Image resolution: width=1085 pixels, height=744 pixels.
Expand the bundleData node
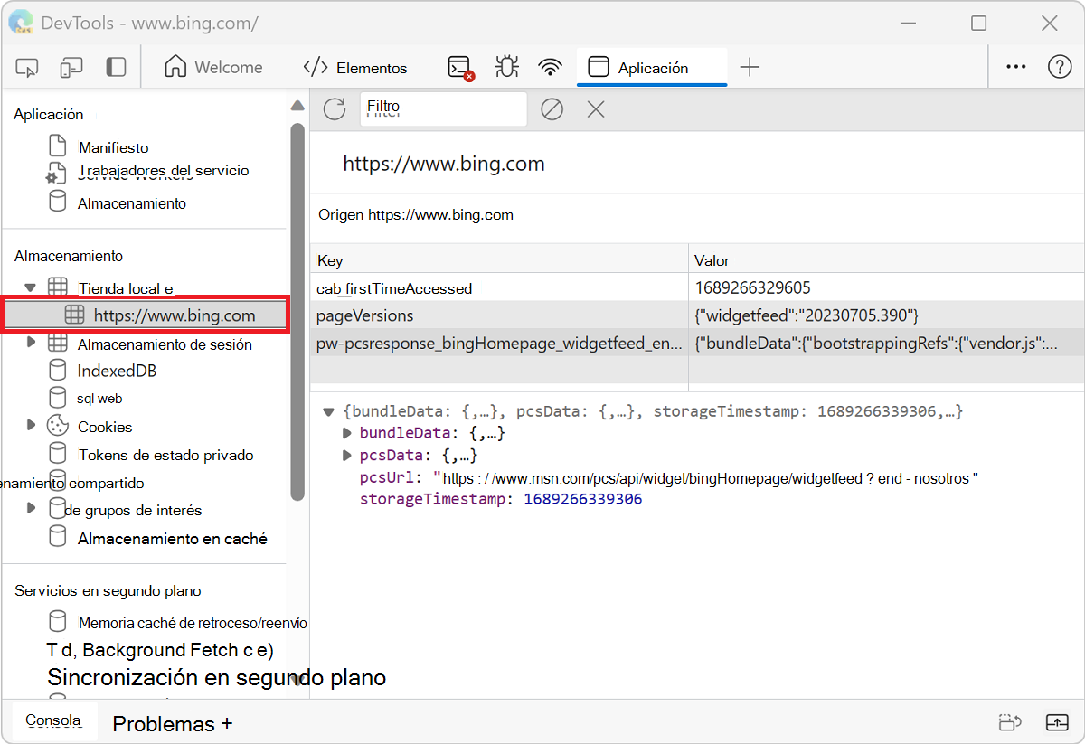pos(347,433)
